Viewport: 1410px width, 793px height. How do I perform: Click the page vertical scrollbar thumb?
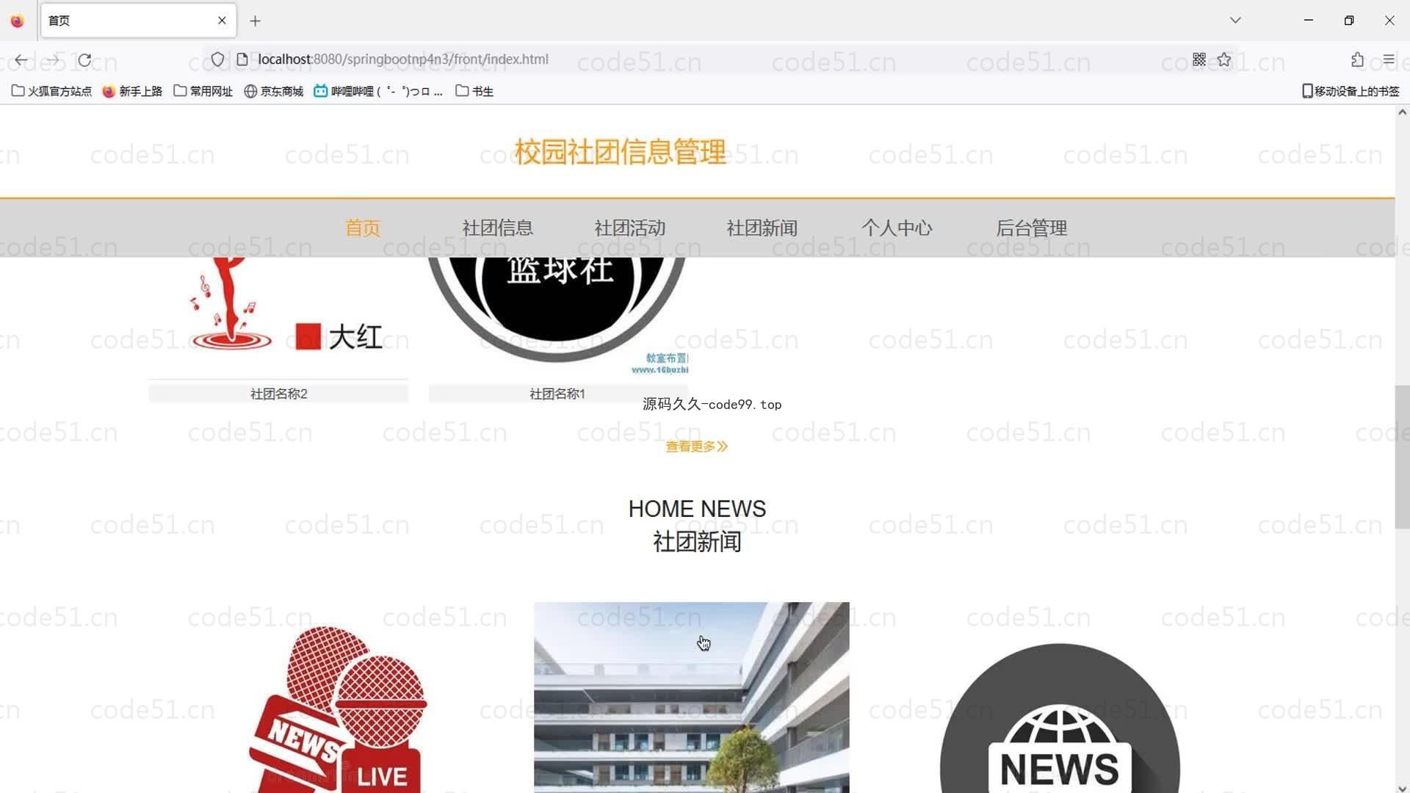pos(1402,457)
